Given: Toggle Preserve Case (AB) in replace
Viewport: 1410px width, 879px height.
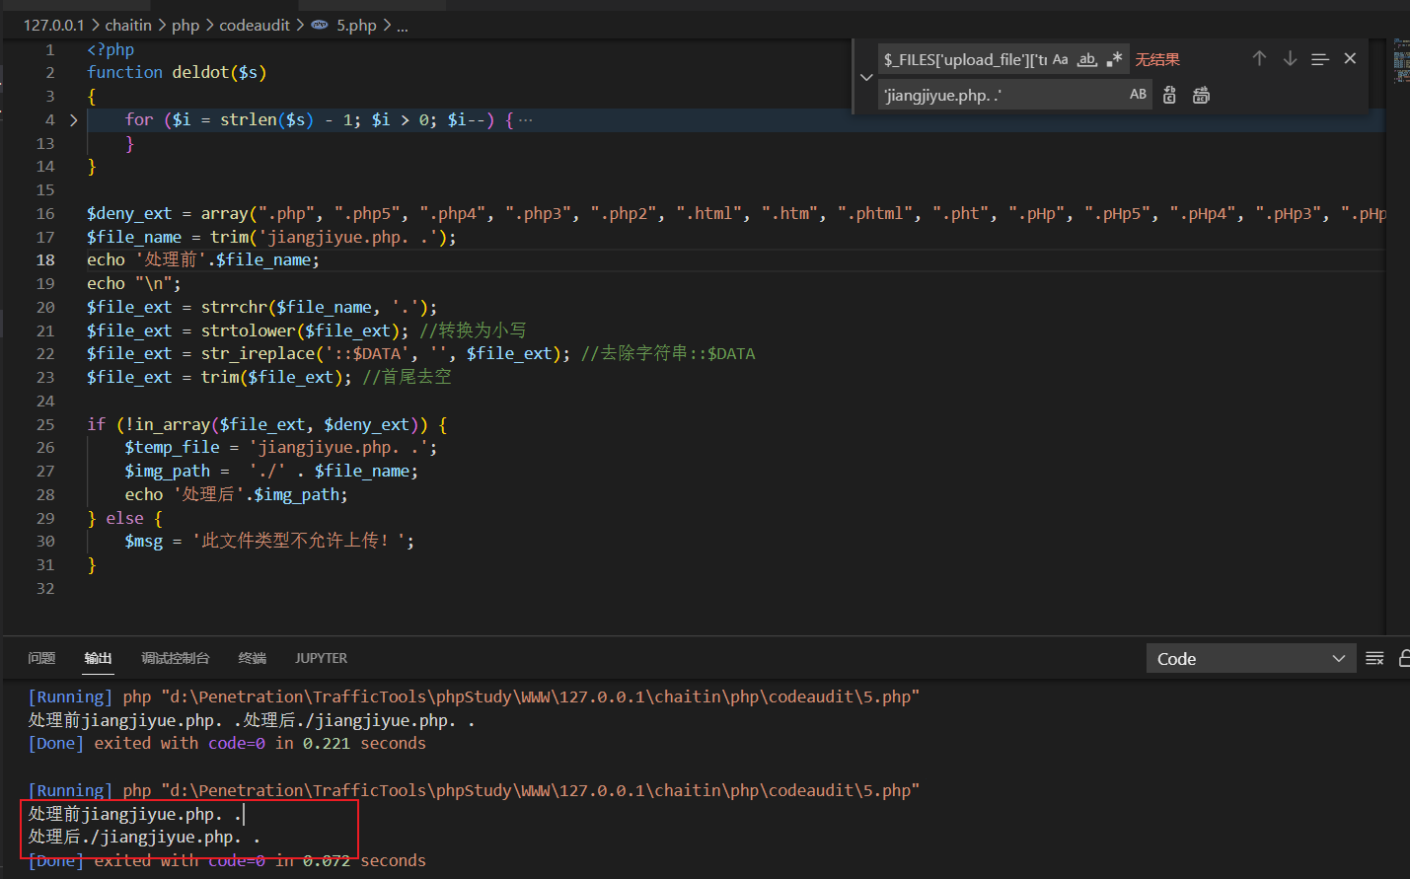Looking at the screenshot, I should point(1138,95).
